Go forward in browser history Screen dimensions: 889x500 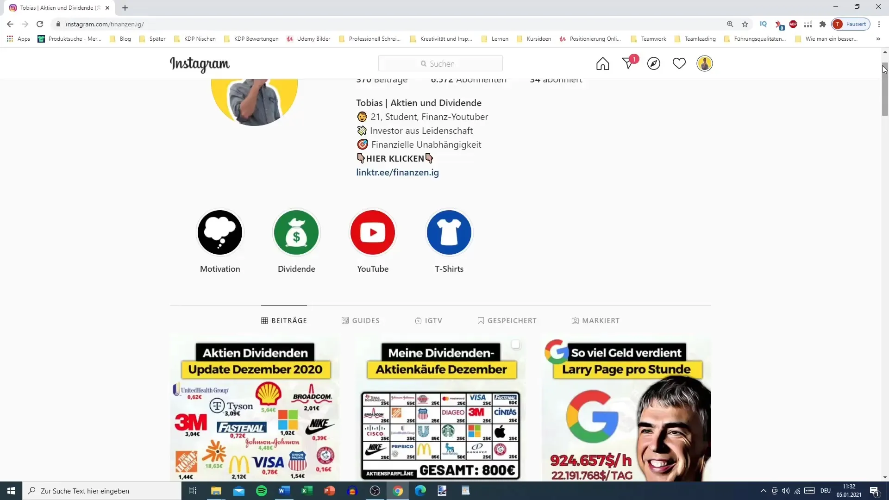(25, 24)
